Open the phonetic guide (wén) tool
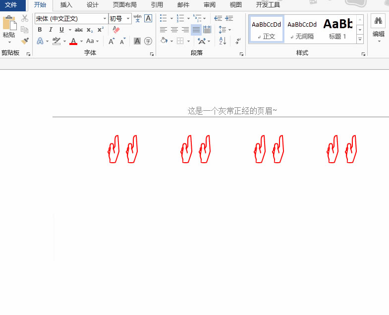The height and width of the screenshot is (315, 389). [x=137, y=18]
